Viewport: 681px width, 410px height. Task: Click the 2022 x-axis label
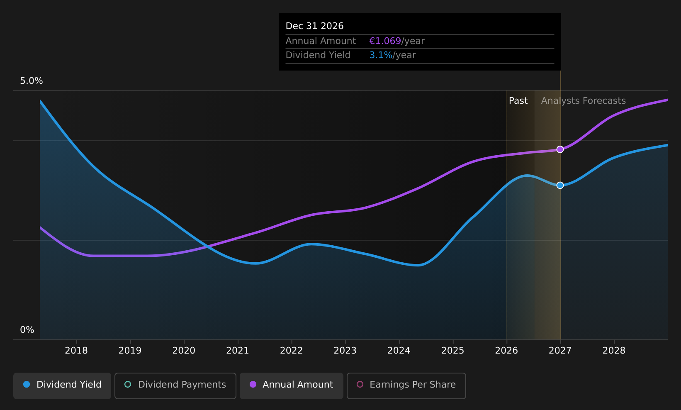pos(292,351)
